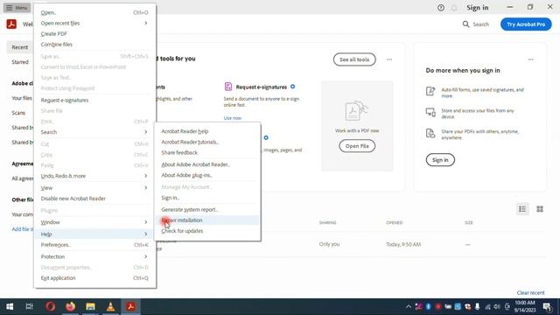The width and height of the screenshot is (560, 315).
Task: Select Share feedback
Action: [x=207, y=153]
